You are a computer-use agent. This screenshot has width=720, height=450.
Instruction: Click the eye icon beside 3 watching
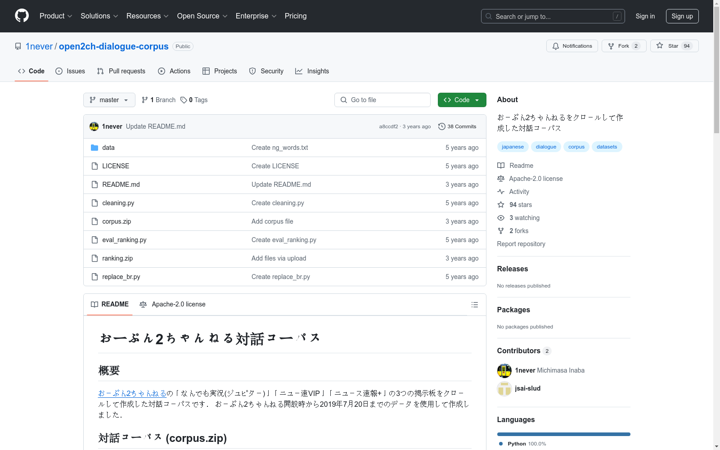(501, 218)
